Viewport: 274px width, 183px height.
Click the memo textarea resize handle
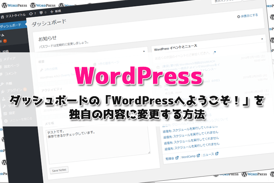point(149,152)
